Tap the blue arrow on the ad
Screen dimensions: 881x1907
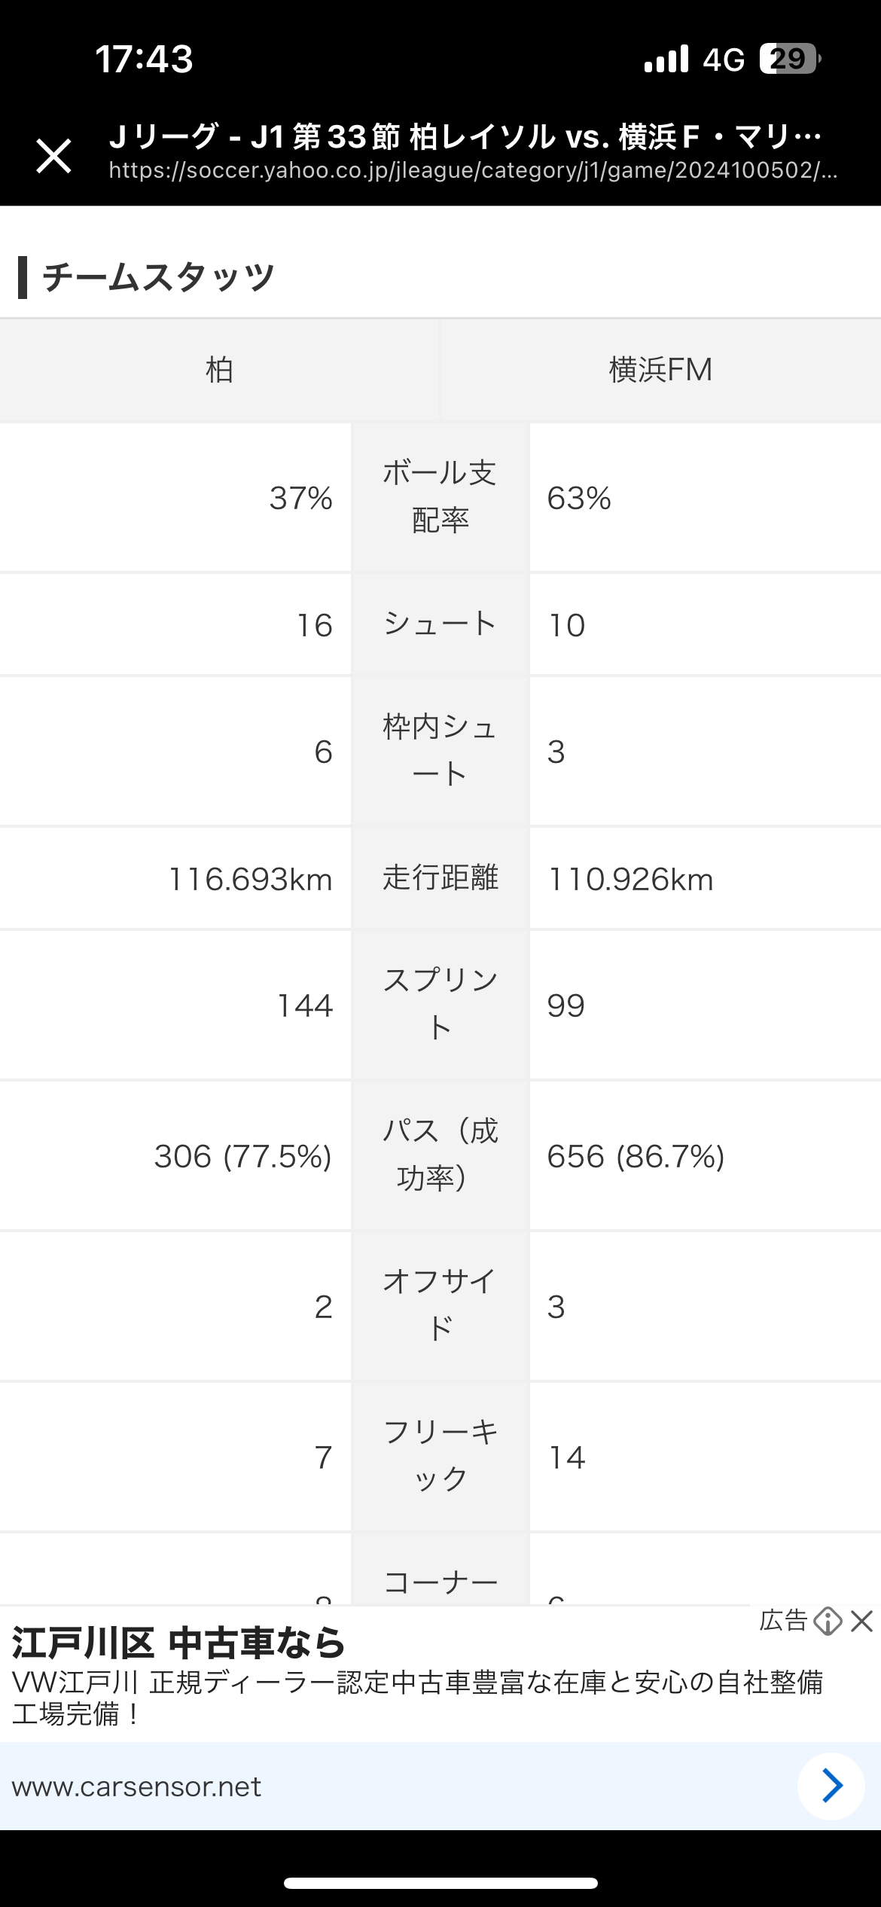click(831, 1786)
